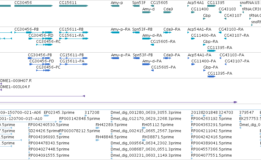Click protein CG30456-PC
261x160 pixels.
(48, 67)
